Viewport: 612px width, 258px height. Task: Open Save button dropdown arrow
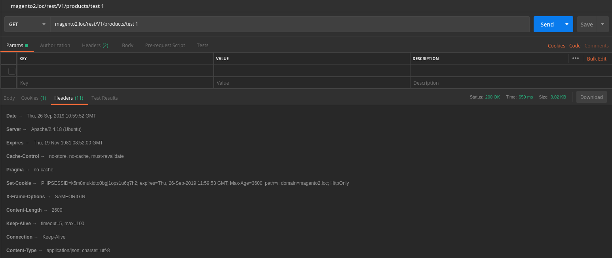pos(602,24)
